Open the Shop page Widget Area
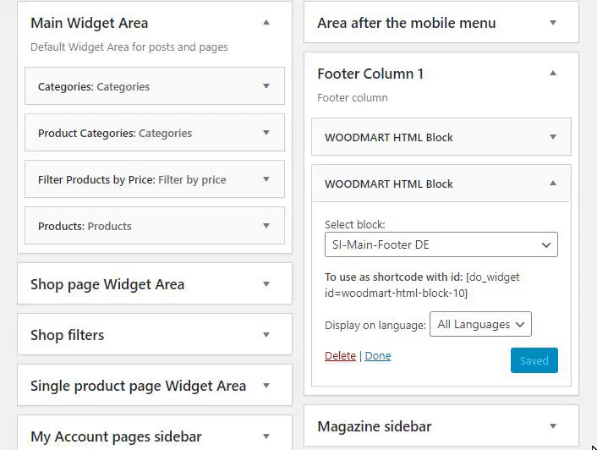The height and width of the screenshot is (450, 597). [x=266, y=284]
